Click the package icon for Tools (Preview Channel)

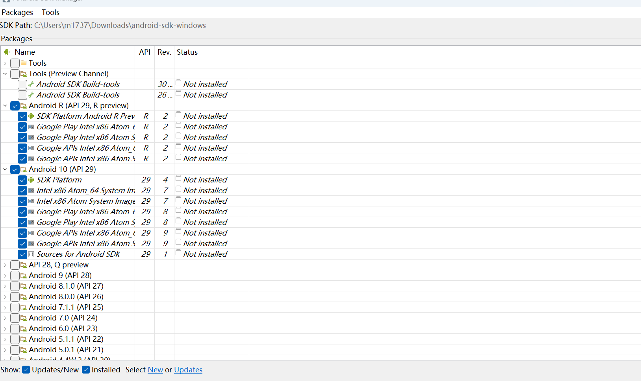click(x=24, y=74)
